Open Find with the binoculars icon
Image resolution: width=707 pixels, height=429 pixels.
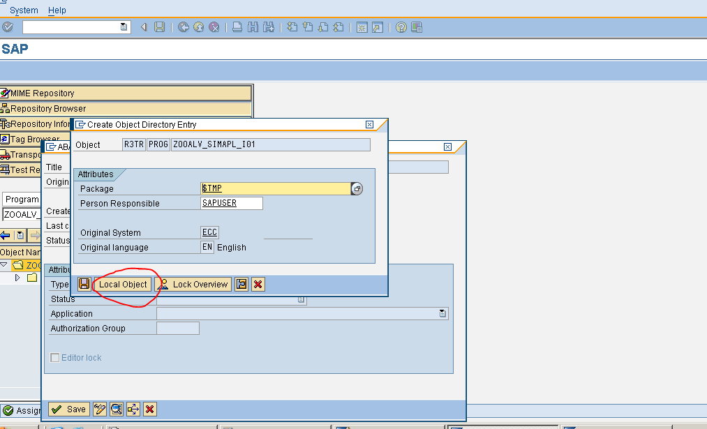tap(252, 27)
